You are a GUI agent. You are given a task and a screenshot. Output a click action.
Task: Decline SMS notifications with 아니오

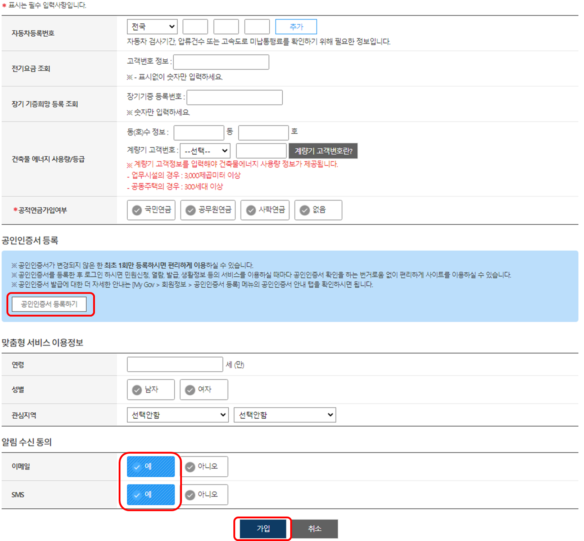click(204, 495)
